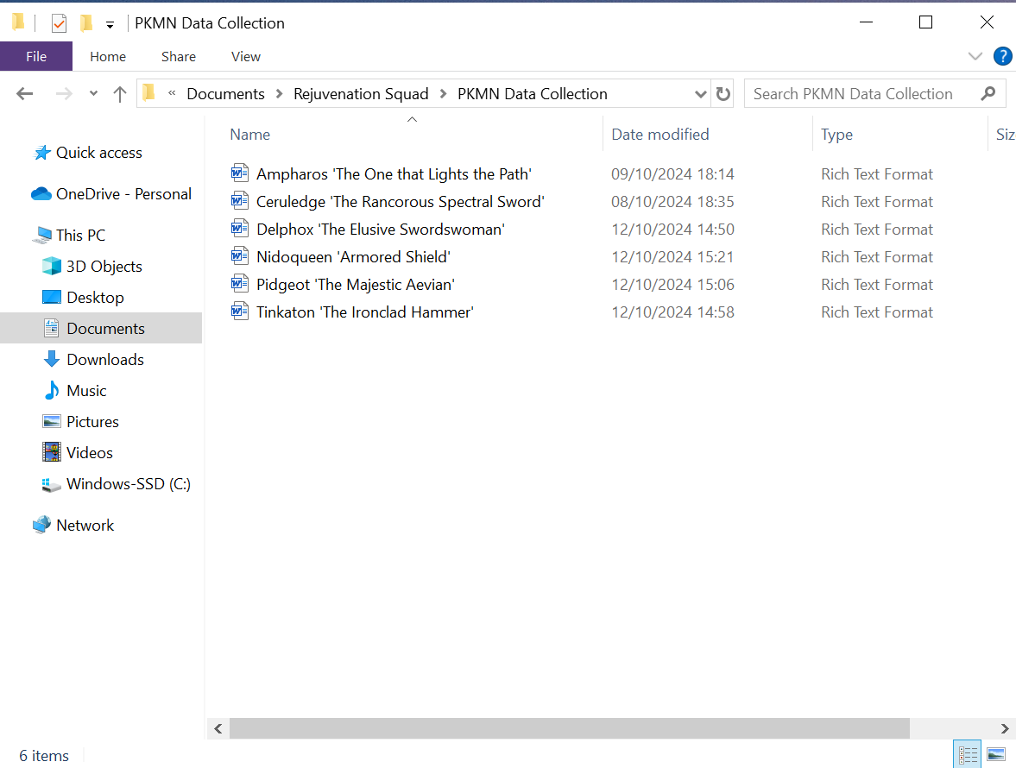Image resolution: width=1016 pixels, height=768 pixels.
Task: Refresh the folder view
Action: point(723,94)
